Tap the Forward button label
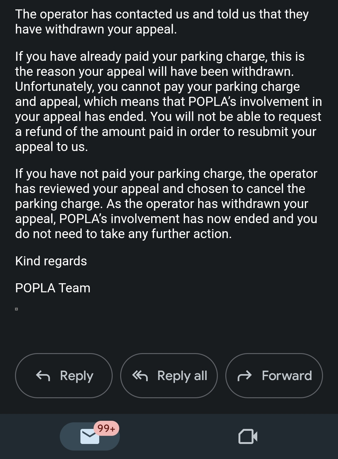 287,375
